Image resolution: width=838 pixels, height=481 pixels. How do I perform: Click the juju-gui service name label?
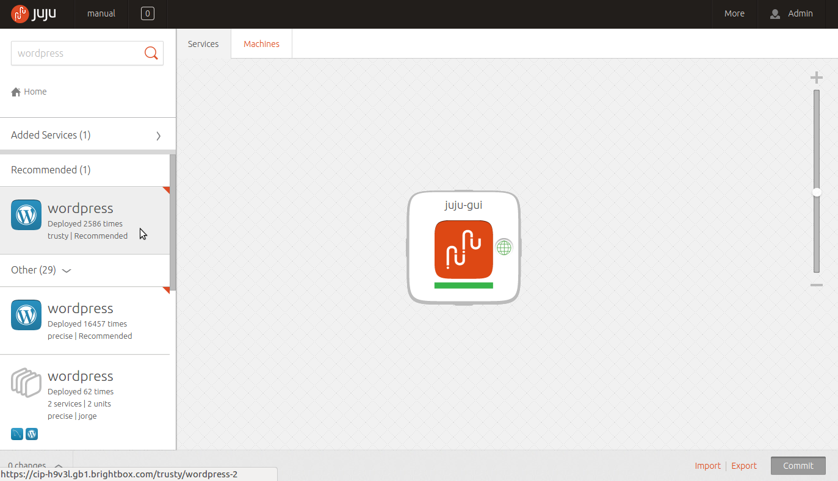463,205
